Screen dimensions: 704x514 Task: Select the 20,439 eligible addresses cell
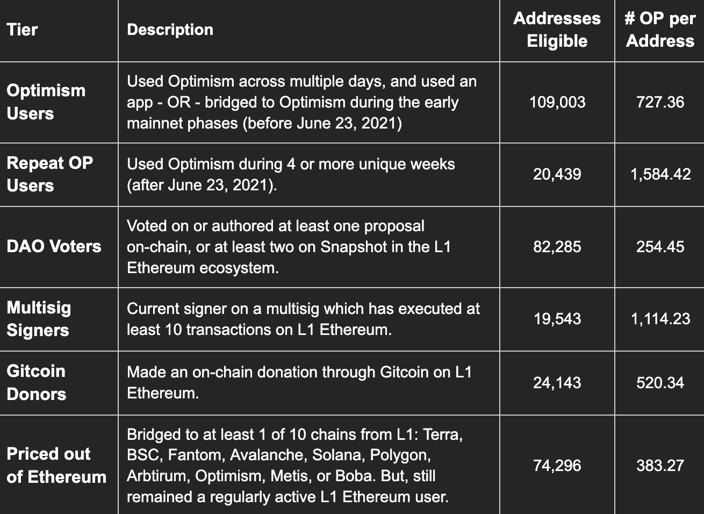tap(557, 174)
